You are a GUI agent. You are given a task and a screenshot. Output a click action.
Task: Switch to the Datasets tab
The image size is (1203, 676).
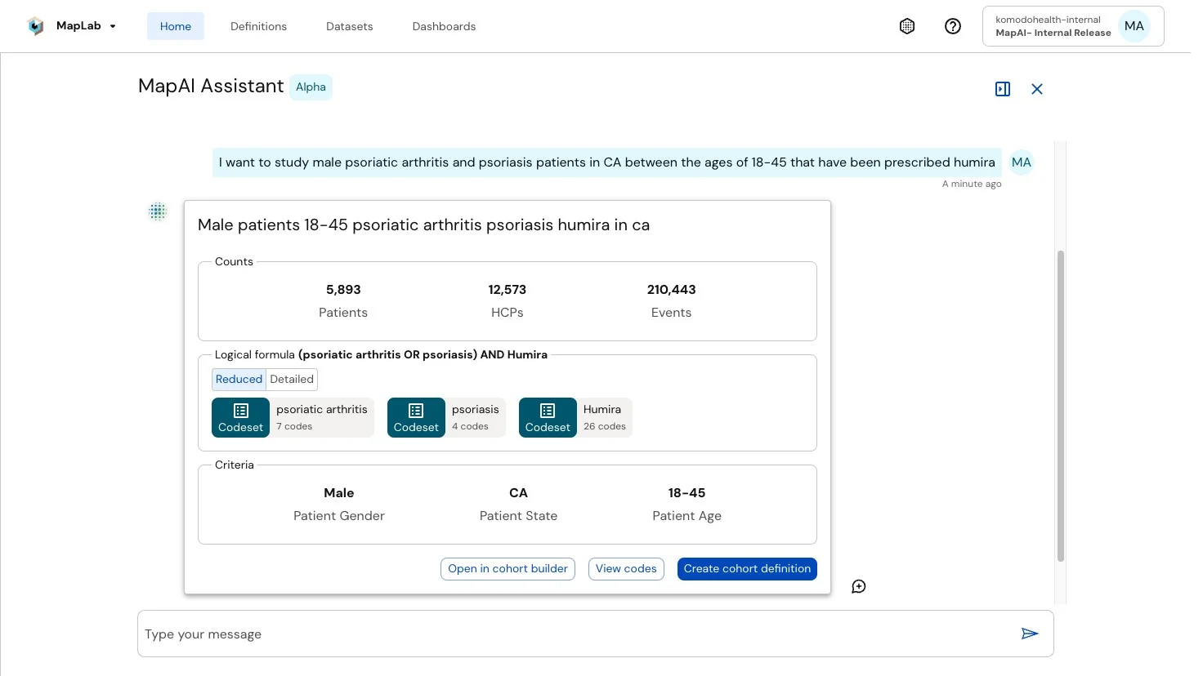click(x=350, y=26)
